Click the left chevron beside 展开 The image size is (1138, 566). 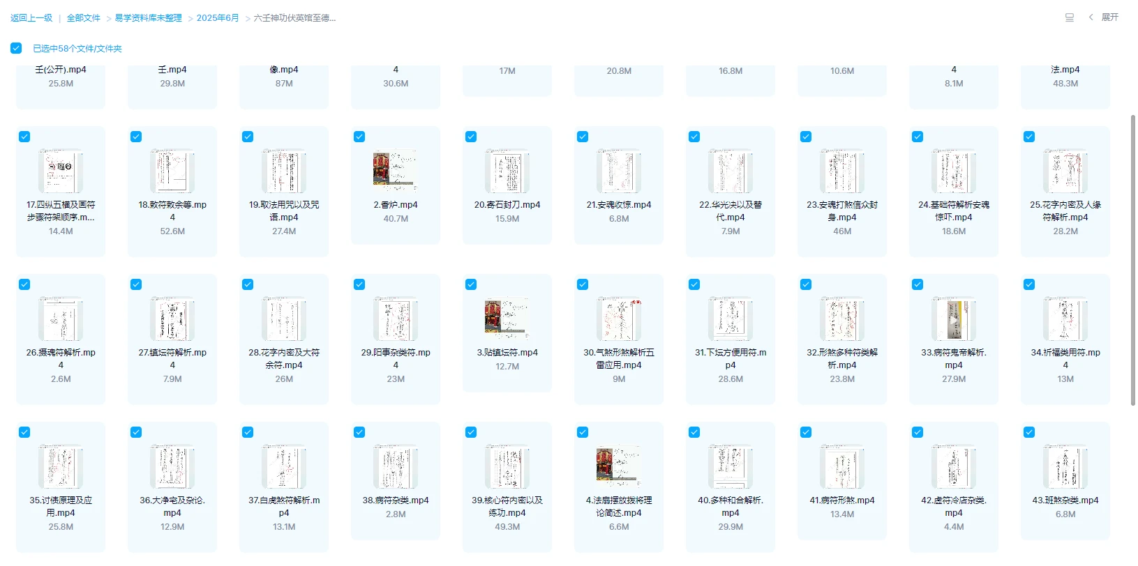click(1091, 17)
